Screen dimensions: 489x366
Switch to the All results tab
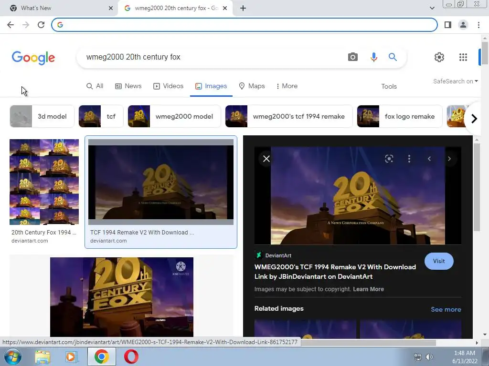[95, 86]
